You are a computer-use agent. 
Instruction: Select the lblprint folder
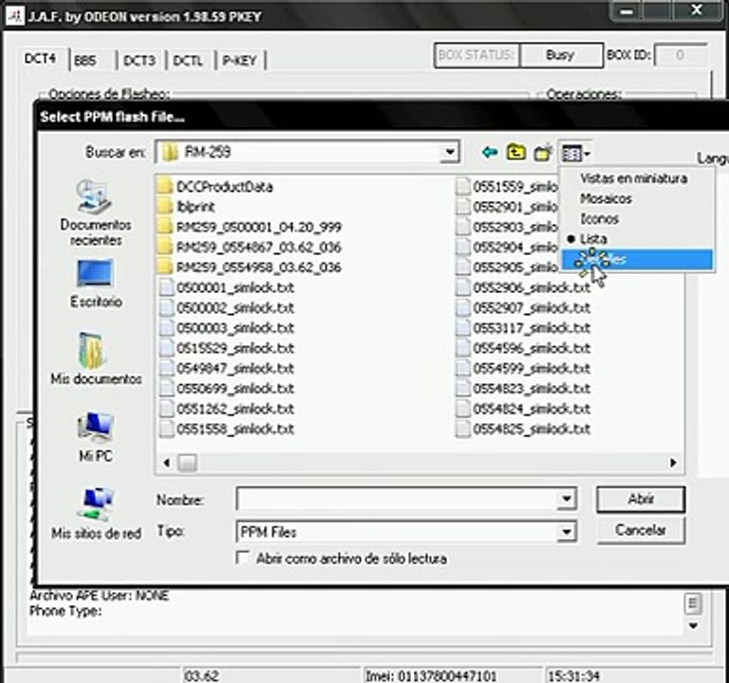click(x=186, y=207)
